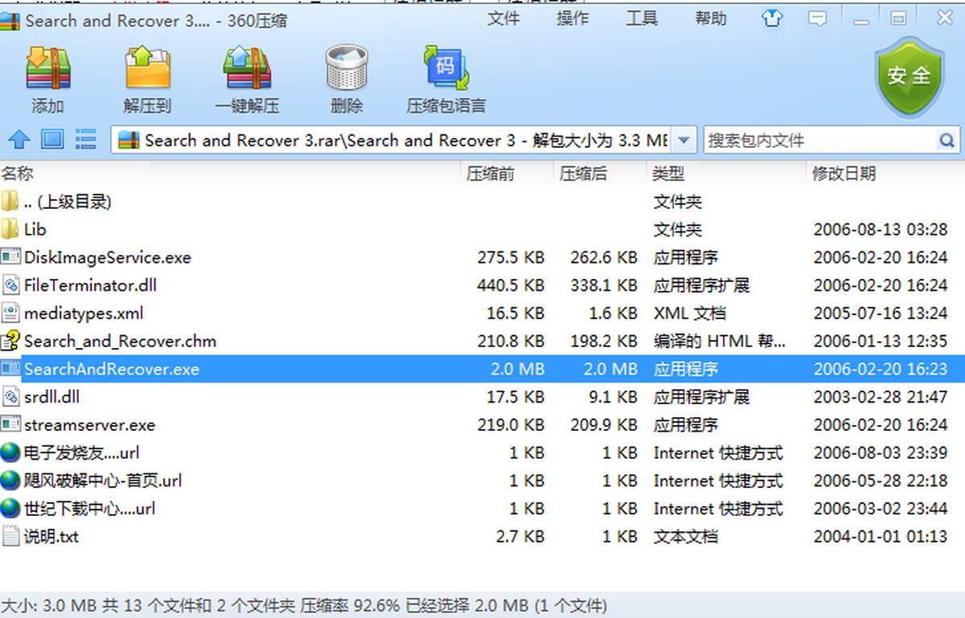Click the srdll.dll file icon

pyautogui.click(x=10, y=397)
